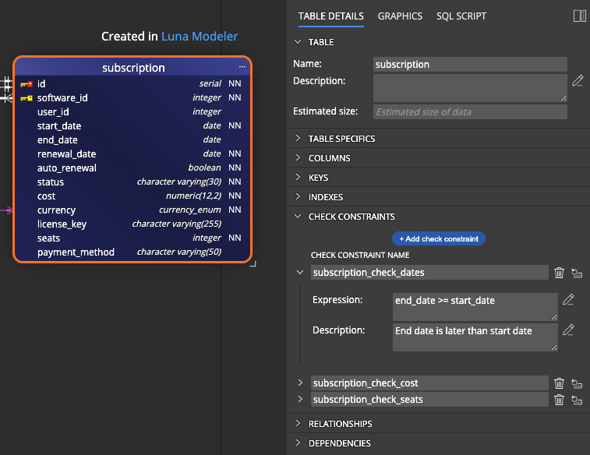This screenshot has height=455, width=590.
Task: Expand the subscription_check_seats constraint
Action: (300, 399)
